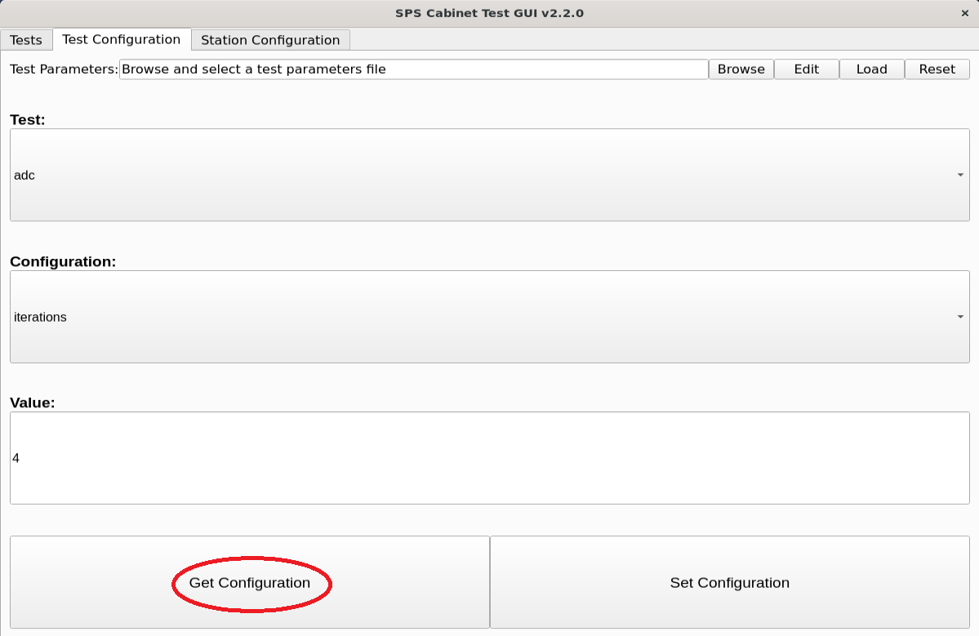Click the 'adc' text in Test combo box
Viewport: 979px width, 636px height.
24,175
